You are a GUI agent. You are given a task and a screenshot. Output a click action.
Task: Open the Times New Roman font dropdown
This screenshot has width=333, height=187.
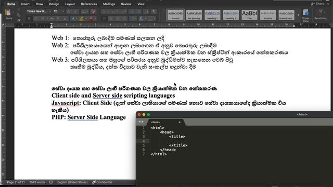[x=50, y=11]
